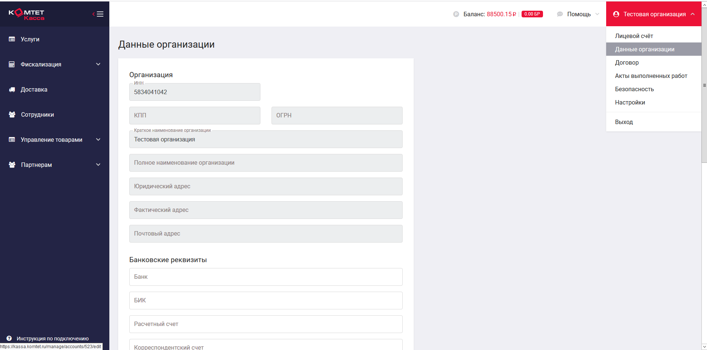Open Инструкция по подключению link
707x350 pixels.
[52, 339]
